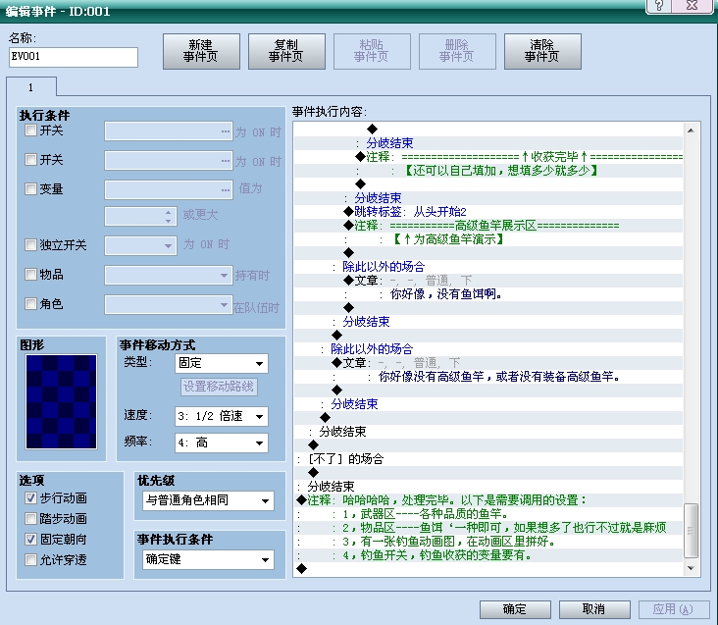
Task: Uncheck the 固定朝向 option
Action: 30,540
